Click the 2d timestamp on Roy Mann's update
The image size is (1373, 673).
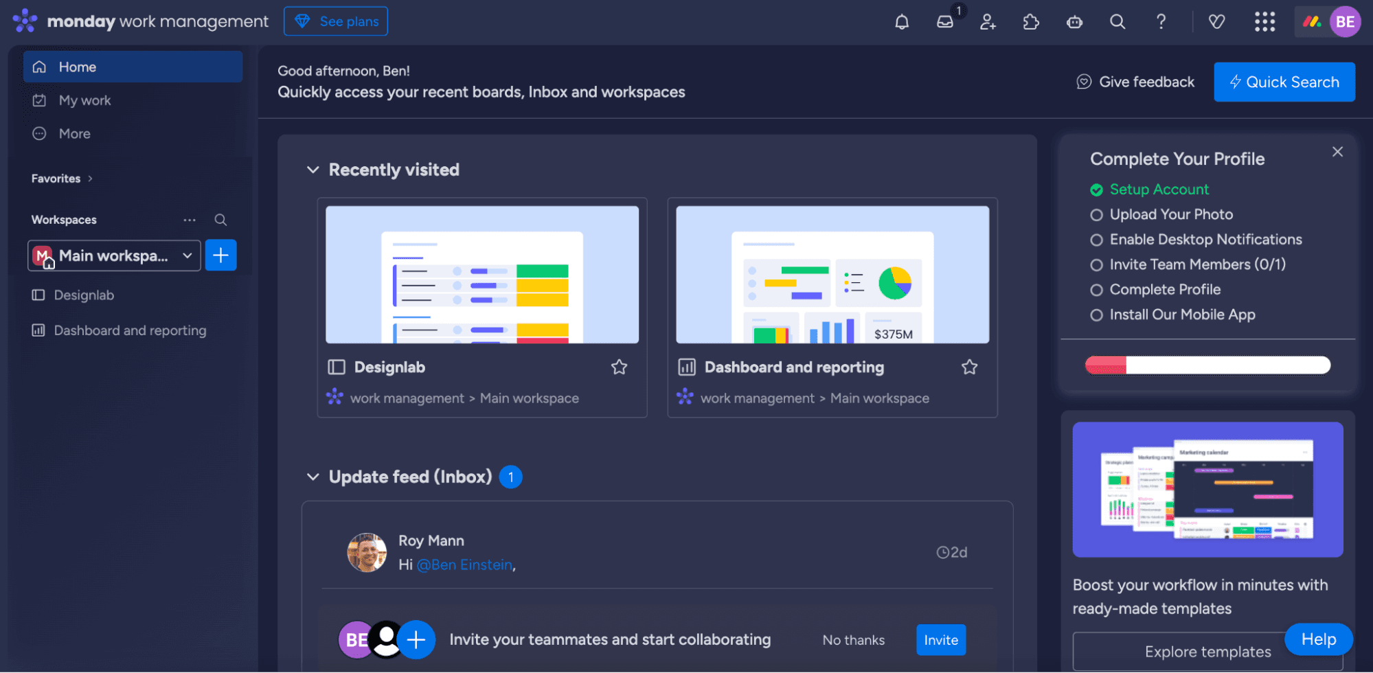click(952, 553)
